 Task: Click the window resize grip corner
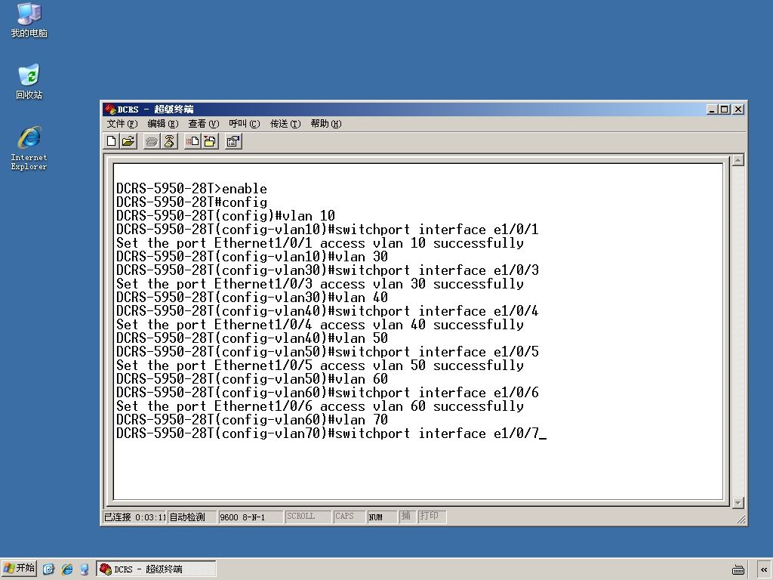(x=741, y=519)
